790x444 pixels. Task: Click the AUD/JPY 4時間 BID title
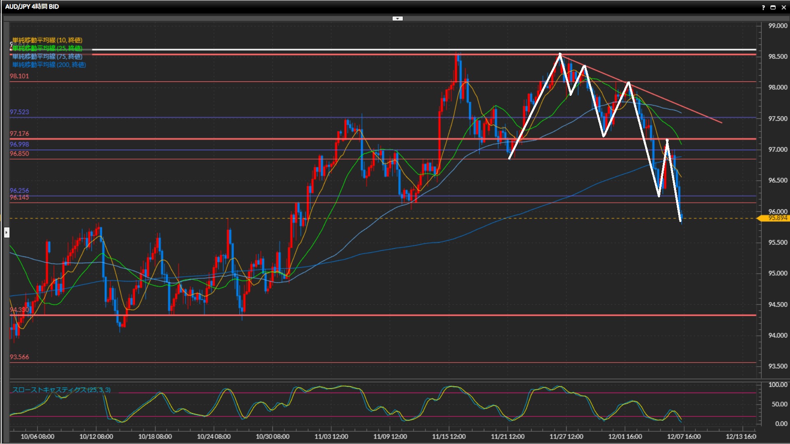(x=32, y=7)
